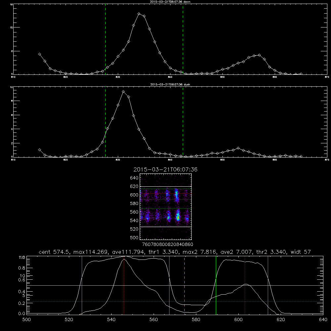Click the right green dashed line in dawn plot
The width and height of the screenshot is (331, 331).
point(183,40)
